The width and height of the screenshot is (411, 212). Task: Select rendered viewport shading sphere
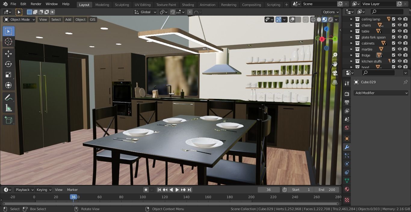(330, 20)
